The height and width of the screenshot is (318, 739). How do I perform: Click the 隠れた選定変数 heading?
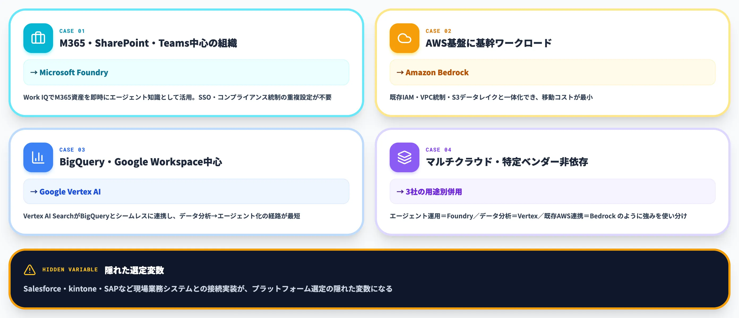tap(134, 270)
